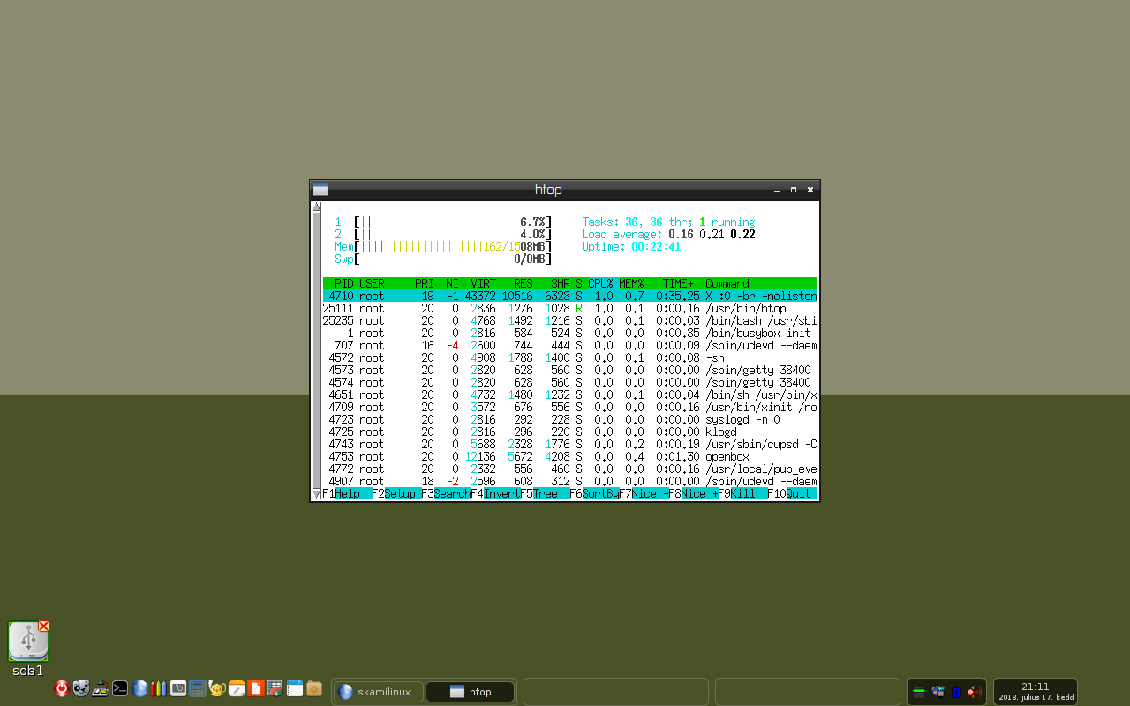Open the htop window menu icon

tap(320, 190)
